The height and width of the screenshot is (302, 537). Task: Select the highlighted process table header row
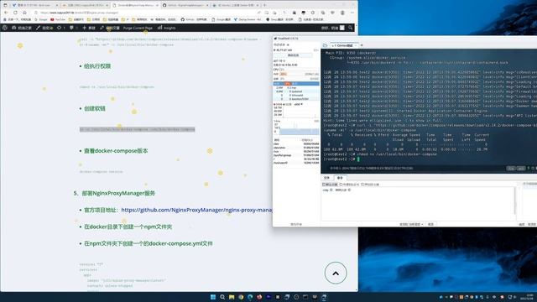(x=296, y=84)
